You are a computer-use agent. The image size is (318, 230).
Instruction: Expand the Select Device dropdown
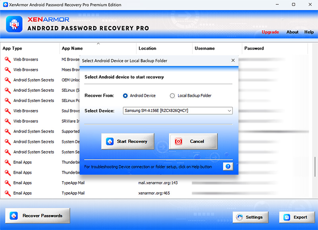coord(229,111)
